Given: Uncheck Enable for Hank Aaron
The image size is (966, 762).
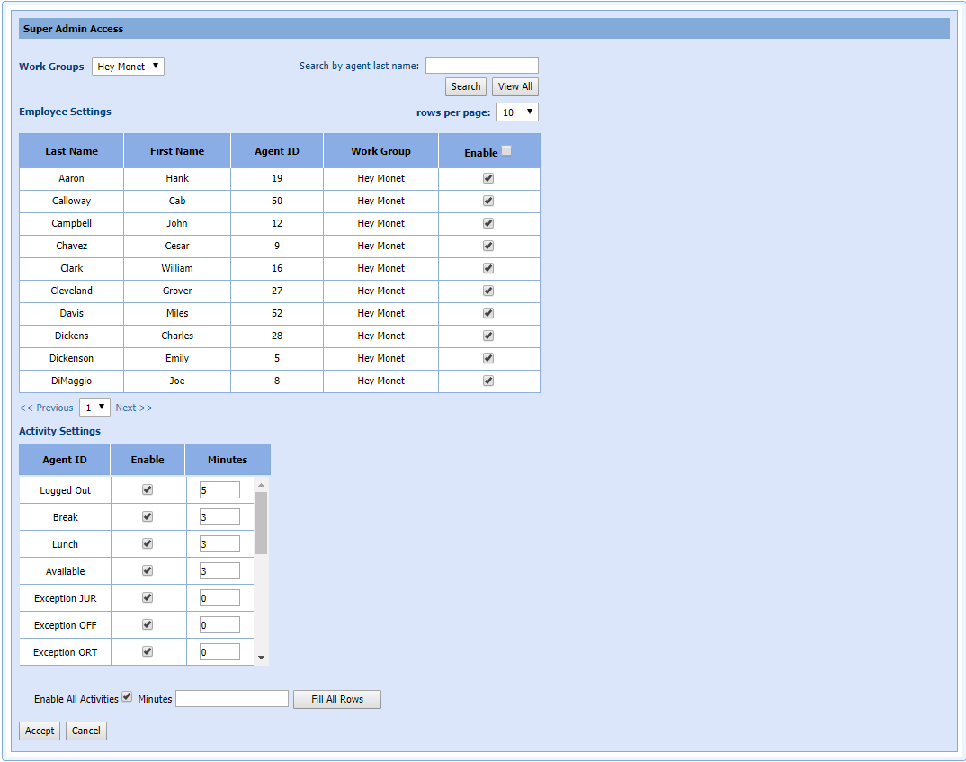Looking at the screenshot, I should click(488, 178).
